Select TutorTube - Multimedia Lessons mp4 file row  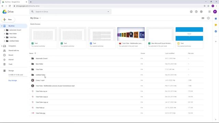click(x=116, y=86)
